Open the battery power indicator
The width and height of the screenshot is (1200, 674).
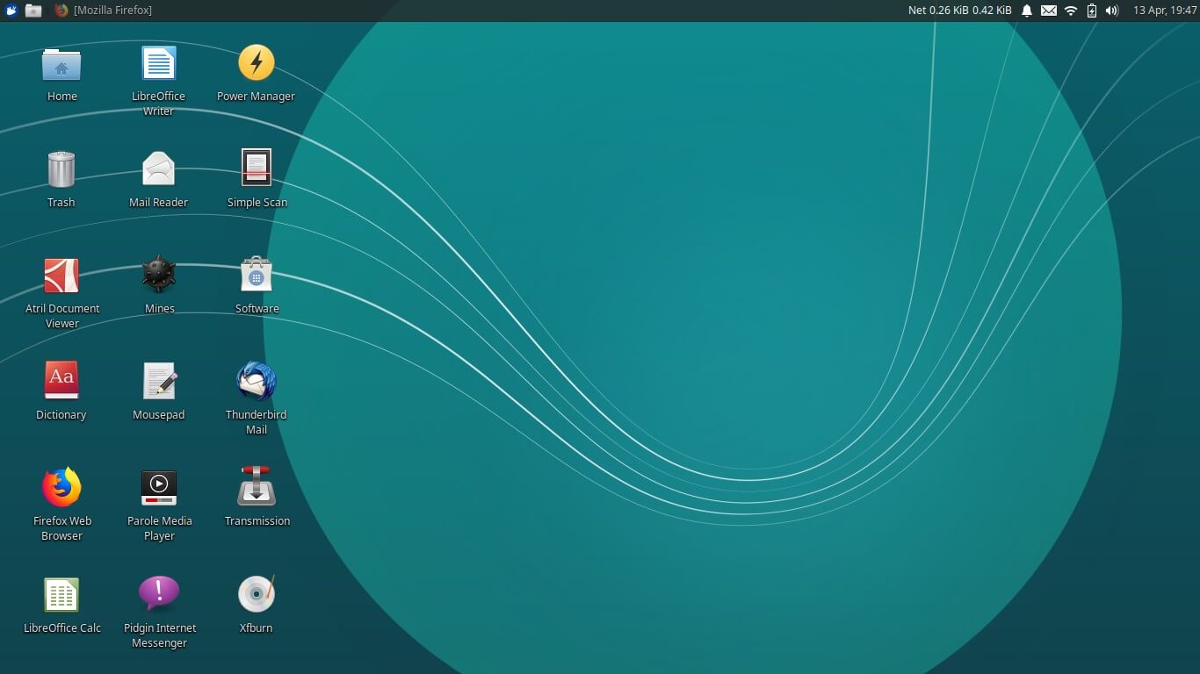point(1092,11)
